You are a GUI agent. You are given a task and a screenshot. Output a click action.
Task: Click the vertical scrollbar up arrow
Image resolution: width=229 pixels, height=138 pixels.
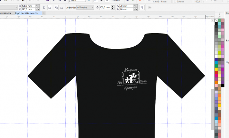click(213, 21)
